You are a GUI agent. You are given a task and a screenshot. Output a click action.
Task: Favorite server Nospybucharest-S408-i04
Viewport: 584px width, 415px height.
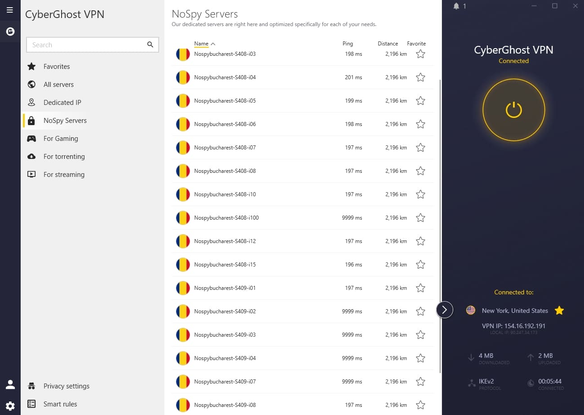pyautogui.click(x=420, y=77)
